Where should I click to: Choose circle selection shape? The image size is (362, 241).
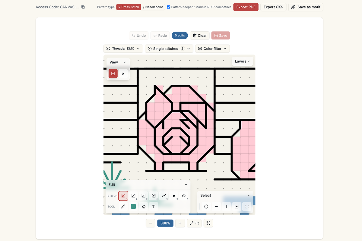tap(206, 207)
